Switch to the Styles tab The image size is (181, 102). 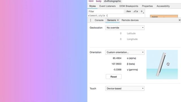tap(92, 6)
